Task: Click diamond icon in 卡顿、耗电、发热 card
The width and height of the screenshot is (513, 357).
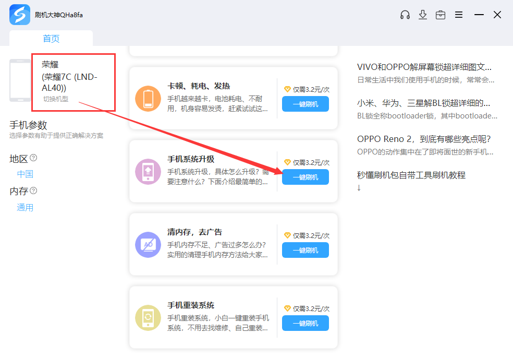Action: click(x=287, y=89)
